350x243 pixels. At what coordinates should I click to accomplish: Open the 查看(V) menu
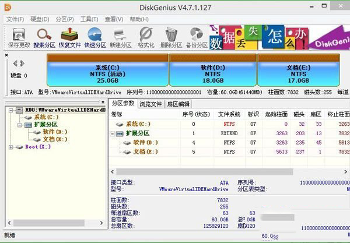point(114,19)
